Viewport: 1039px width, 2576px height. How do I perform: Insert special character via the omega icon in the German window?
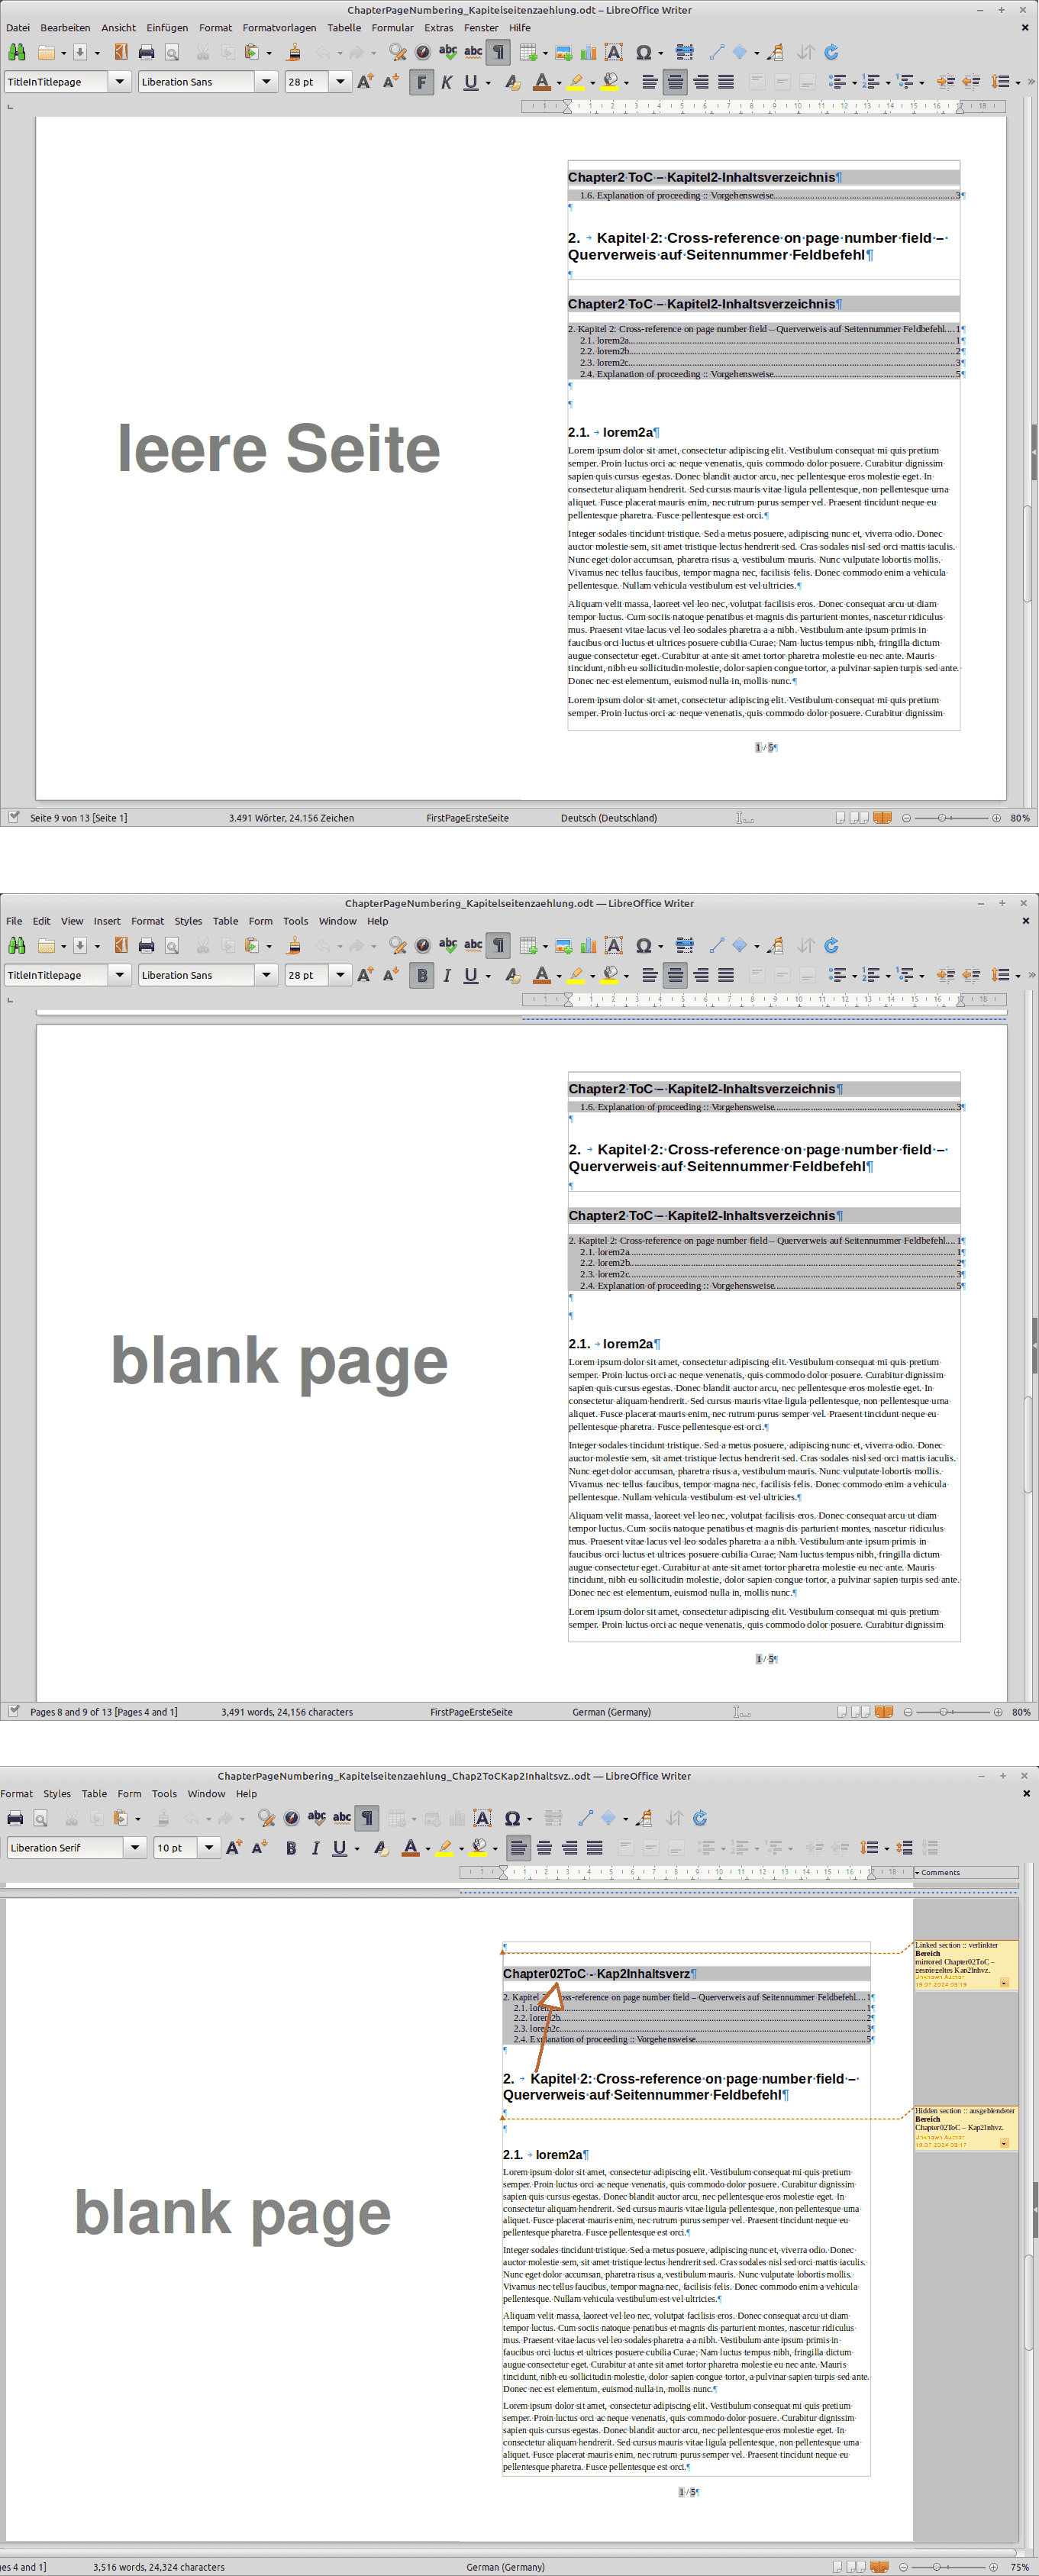(x=643, y=52)
